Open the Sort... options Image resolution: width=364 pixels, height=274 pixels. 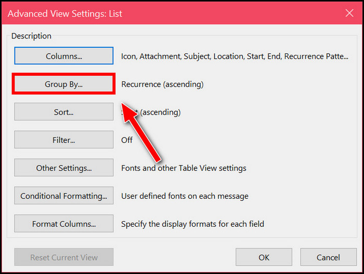click(x=63, y=112)
